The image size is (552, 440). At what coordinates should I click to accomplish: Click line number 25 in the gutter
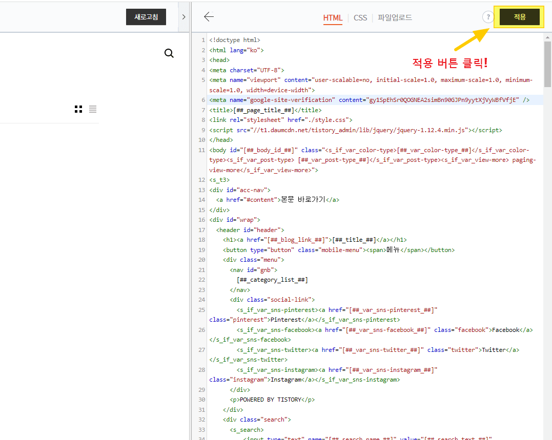click(202, 310)
